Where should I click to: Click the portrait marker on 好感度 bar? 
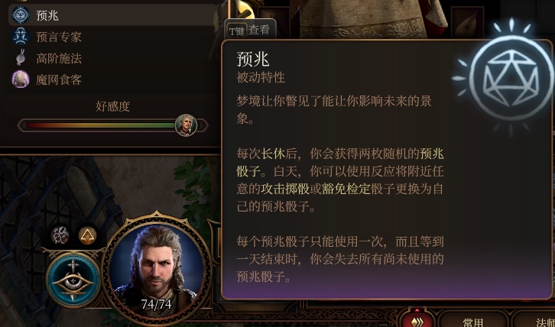pyautogui.click(x=186, y=125)
